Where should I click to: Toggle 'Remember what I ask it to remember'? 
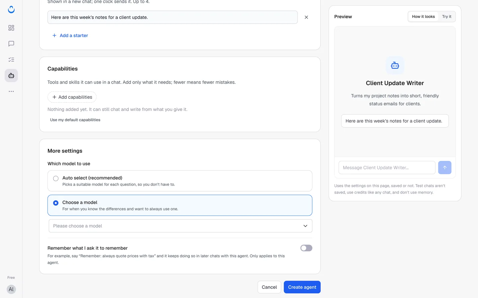[306, 248]
